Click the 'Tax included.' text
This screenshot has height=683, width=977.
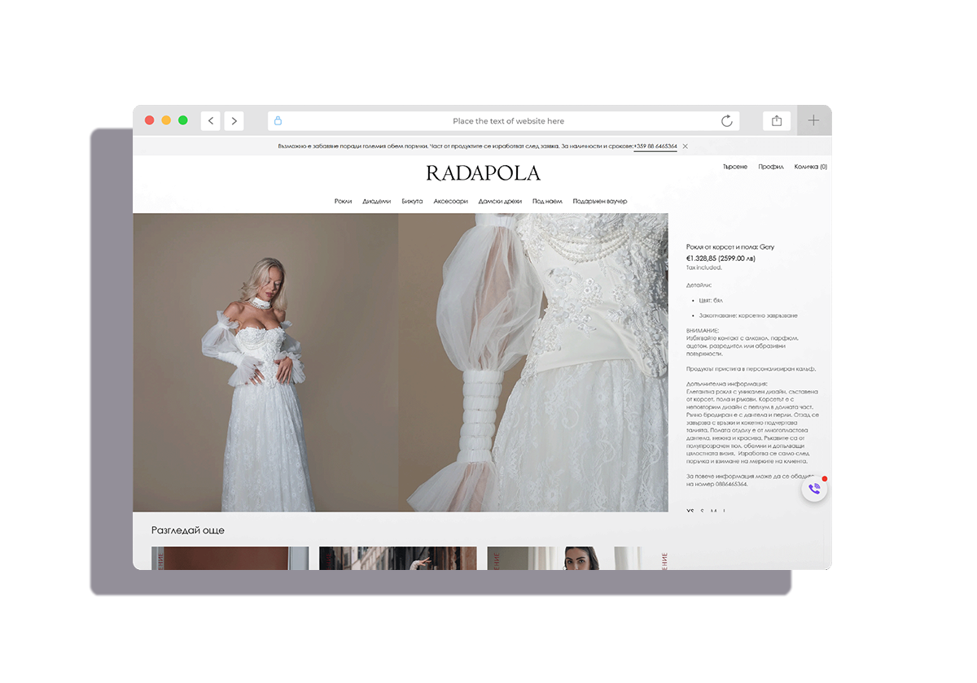(x=703, y=268)
